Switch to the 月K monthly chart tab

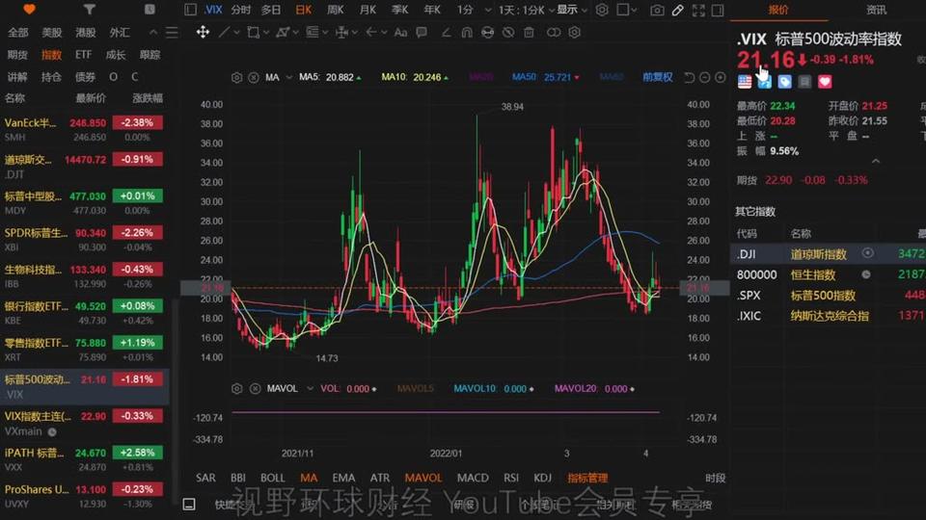(368, 10)
